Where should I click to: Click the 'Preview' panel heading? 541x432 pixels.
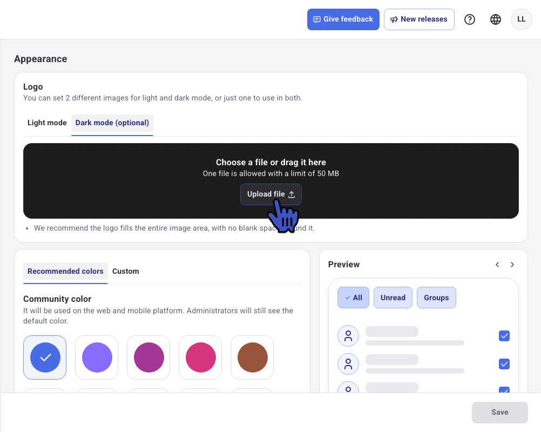click(343, 264)
